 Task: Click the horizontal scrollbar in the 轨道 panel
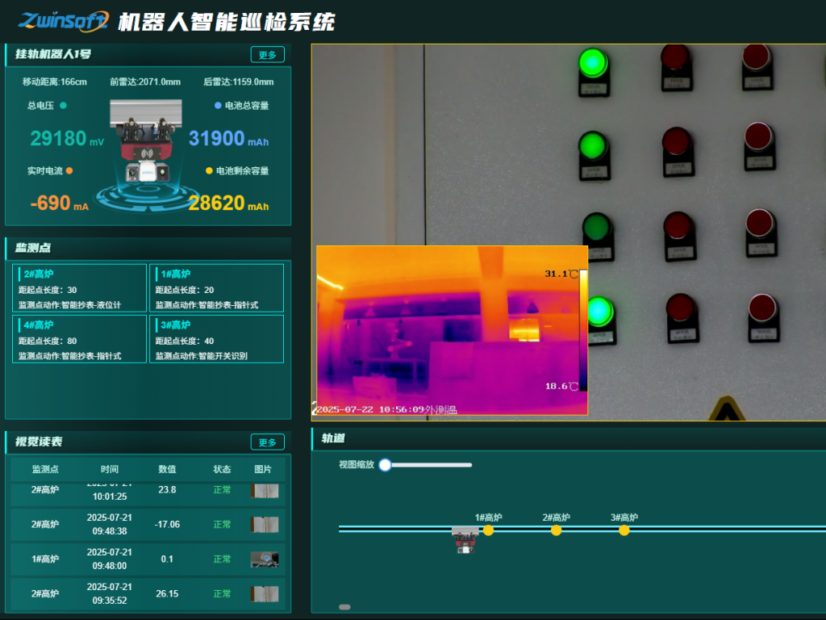344,607
